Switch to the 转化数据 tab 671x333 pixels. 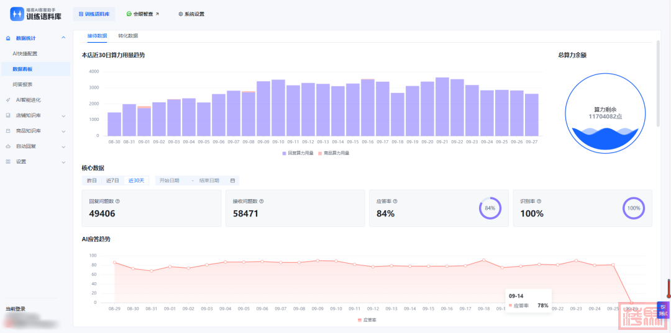click(x=128, y=36)
